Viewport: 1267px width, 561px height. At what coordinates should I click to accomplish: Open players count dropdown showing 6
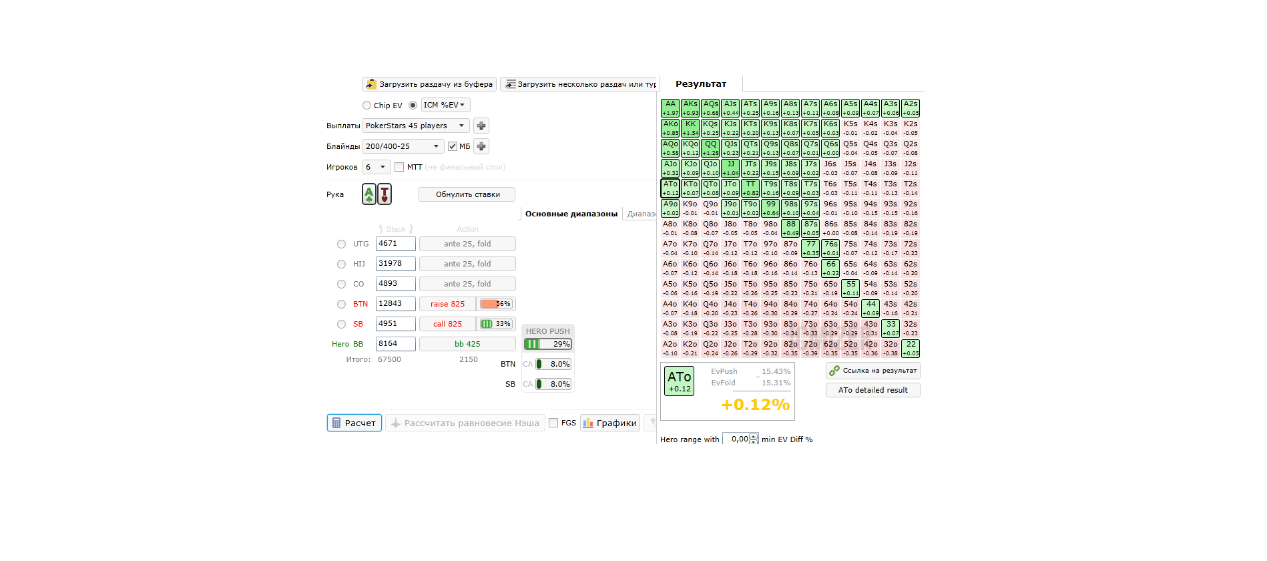(376, 167)
